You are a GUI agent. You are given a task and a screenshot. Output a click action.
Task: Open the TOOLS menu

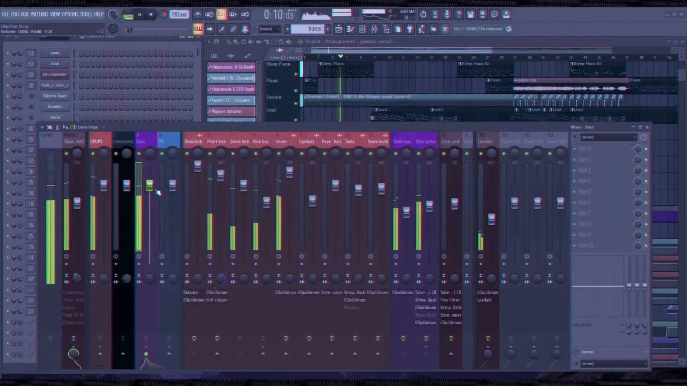pos(86,14)
